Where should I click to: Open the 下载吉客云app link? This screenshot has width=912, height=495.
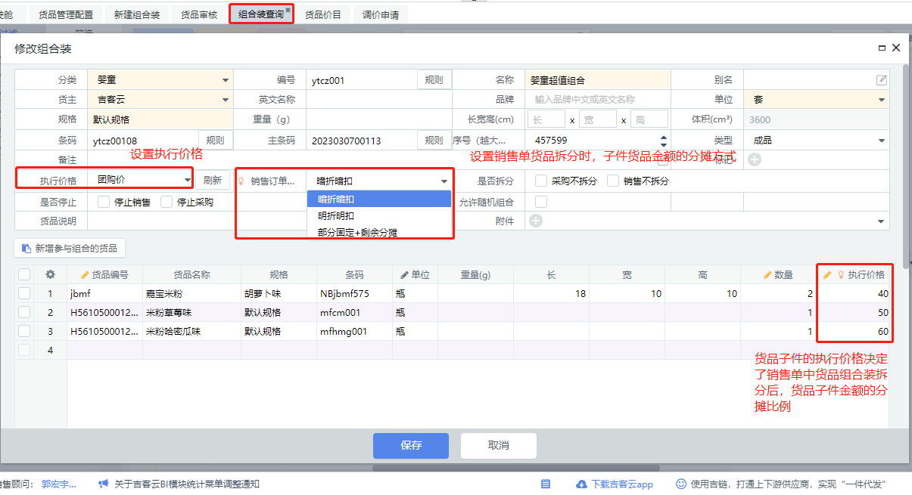pos(622,484)
